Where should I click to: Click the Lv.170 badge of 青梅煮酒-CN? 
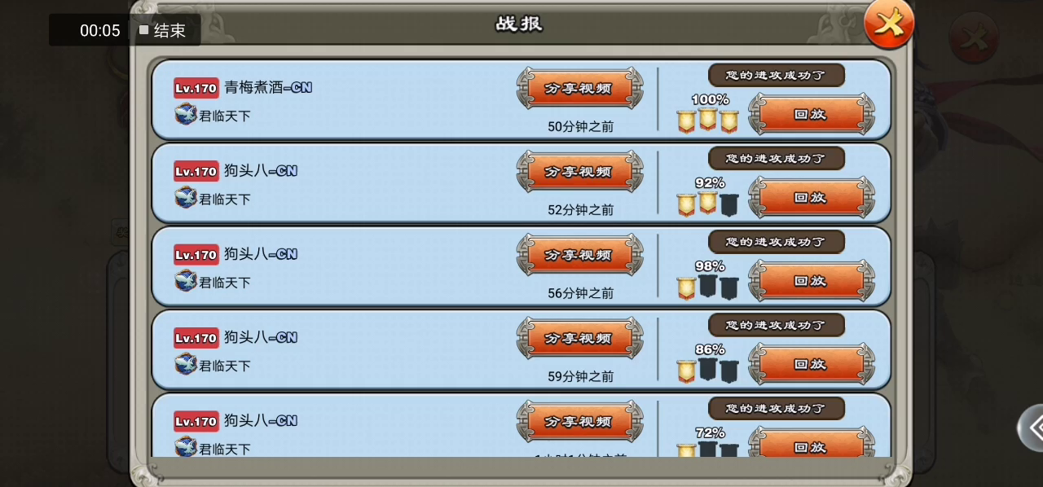pyautogui.click(x=196, y=88)
